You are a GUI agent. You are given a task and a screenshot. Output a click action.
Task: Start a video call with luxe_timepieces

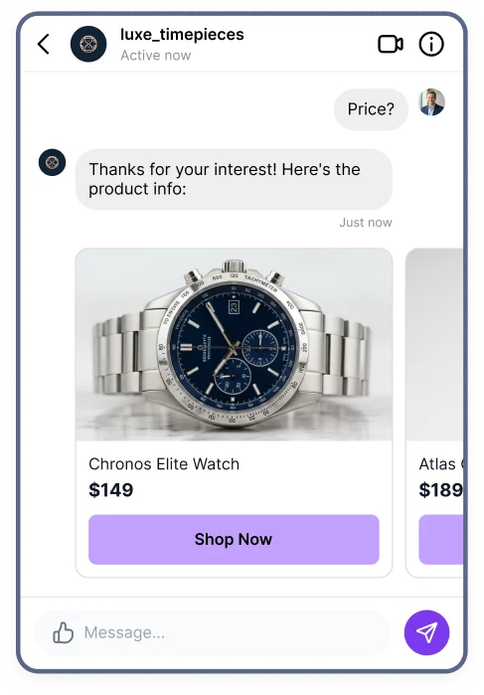[x=390, y=44]
